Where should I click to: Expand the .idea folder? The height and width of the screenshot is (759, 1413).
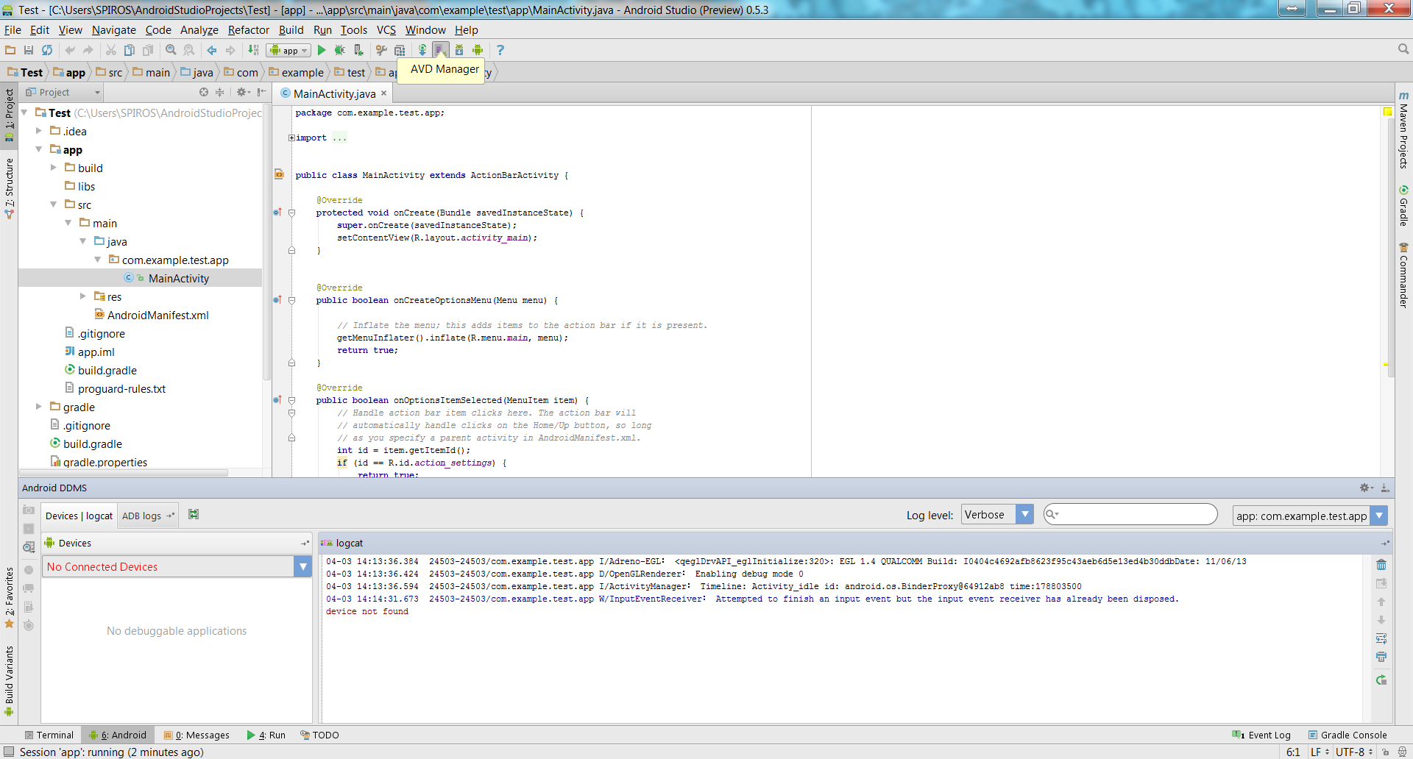pyautogui.click(x=39, y=131)
